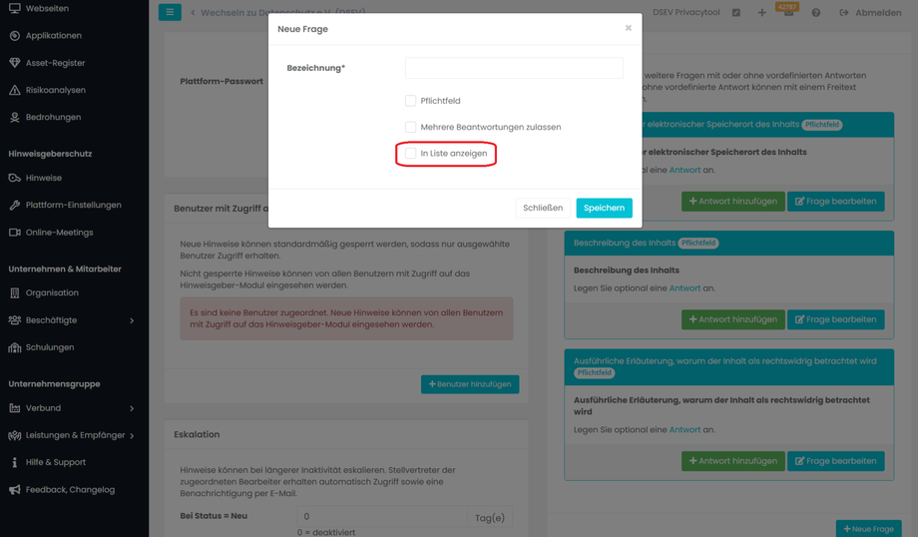The image size is (918, 537).
Task: Expand Leistungen & Empfänger submenu
Action: (132, 435)
